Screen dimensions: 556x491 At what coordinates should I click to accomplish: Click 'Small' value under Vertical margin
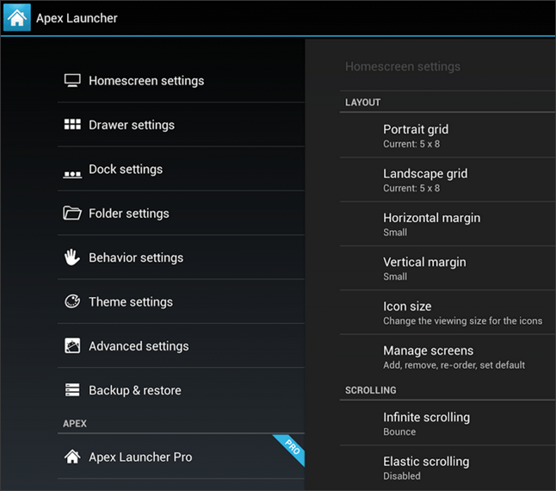coord(395,277)
